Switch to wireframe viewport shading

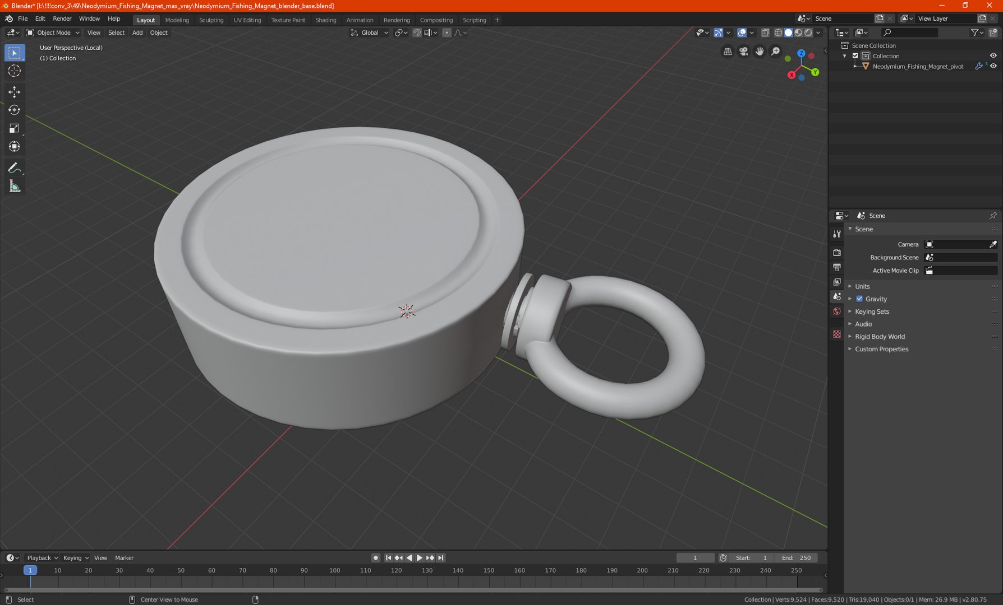click(778, 32)
